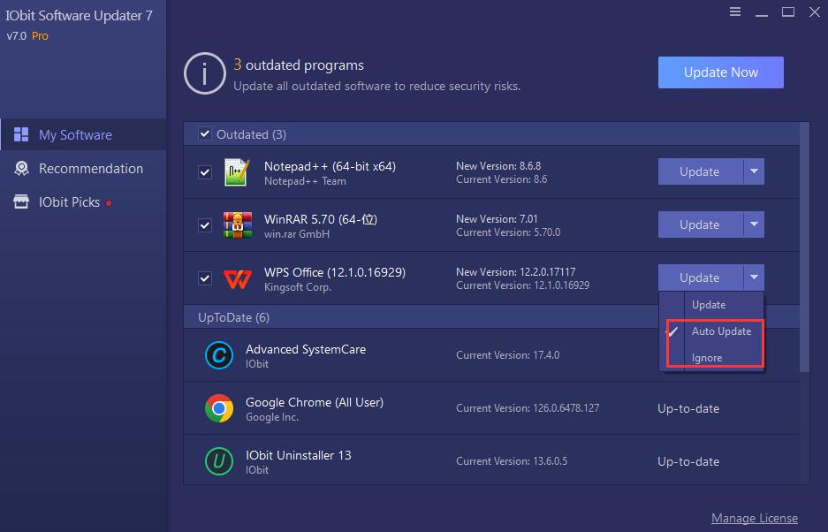Uncheck the Notepad++ checkbox
The height and width of the screenshot is (532, 828).
pos(205,172)
